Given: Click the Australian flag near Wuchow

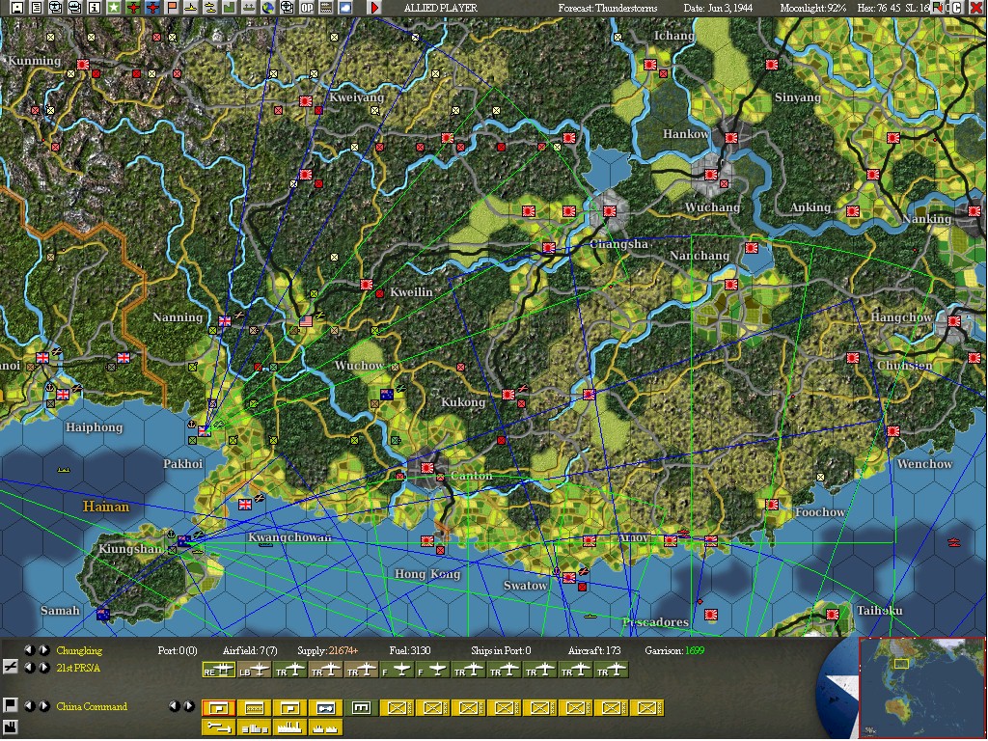Looking at the screenshot, I should [387, 395].
